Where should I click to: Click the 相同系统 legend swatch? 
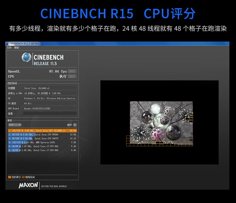point(23,177)
